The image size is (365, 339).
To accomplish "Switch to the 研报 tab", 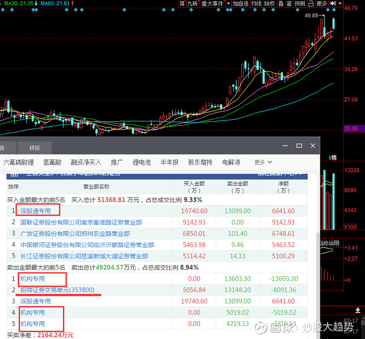I will (x=35, y=148).
